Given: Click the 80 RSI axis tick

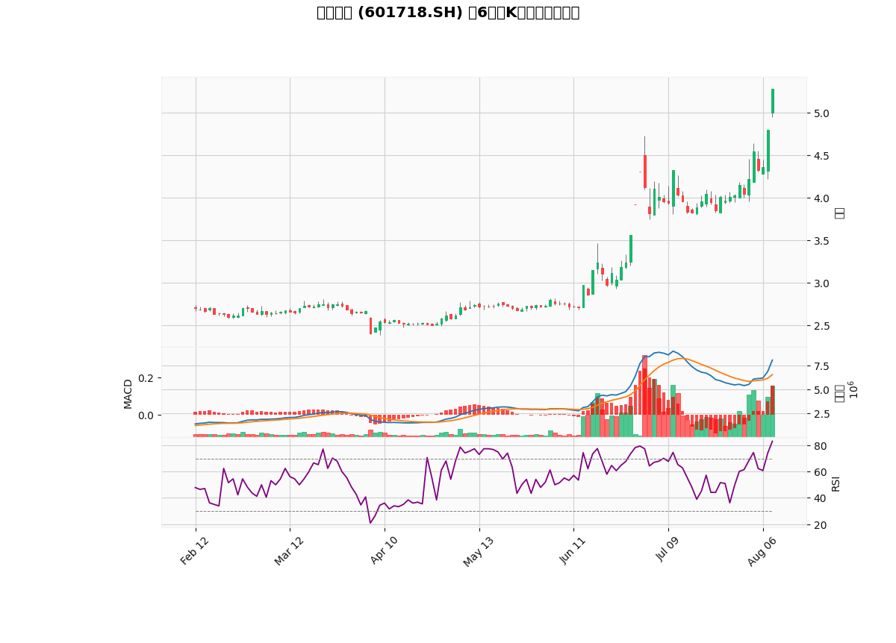Looking at the screenshot, I should click(x=818, y=446).
